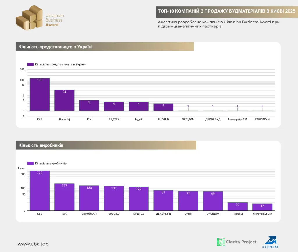
Task: Select the СТРОЙКАН bar showing 138
Action: click(x=89, y=198)
